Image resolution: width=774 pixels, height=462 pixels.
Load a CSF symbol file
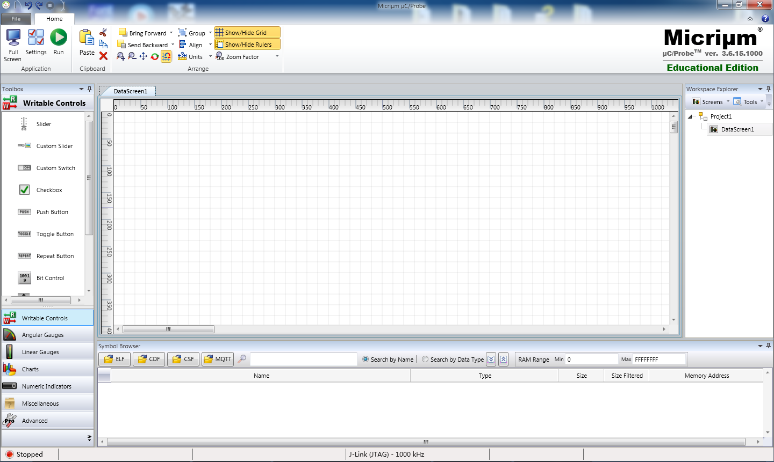183,359
